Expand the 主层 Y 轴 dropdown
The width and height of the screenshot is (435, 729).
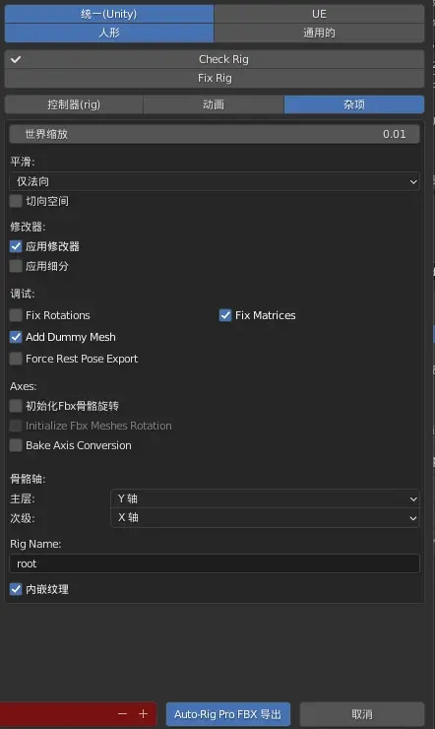point(265,498)
